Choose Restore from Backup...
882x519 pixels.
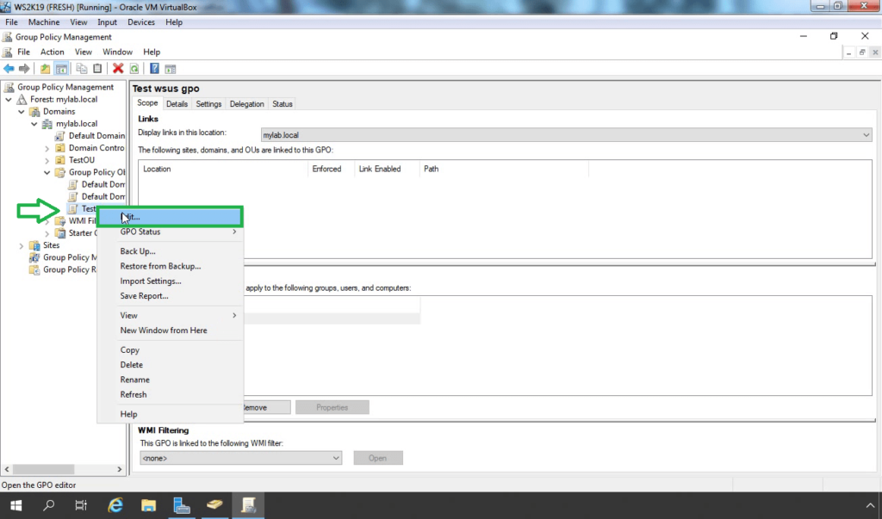tap(170, 266)
